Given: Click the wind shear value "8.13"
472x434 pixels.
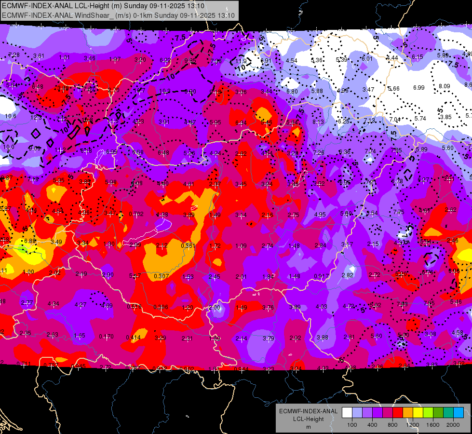Looking at the screenshot, I should pyautogui.click(x=318, y=122).
